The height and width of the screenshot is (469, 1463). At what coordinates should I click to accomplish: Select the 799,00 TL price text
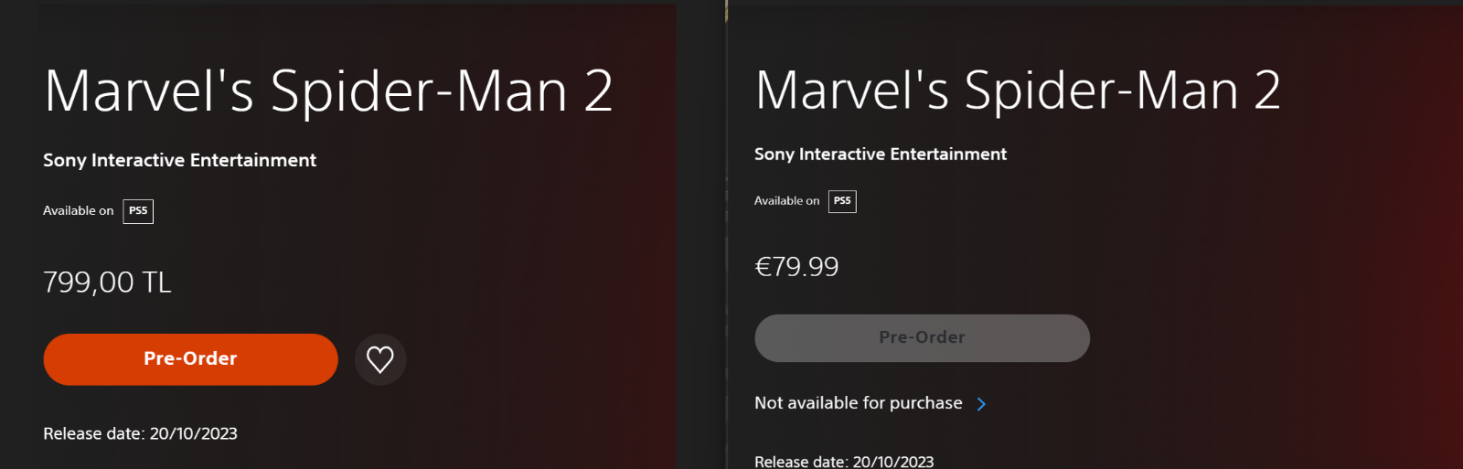click(107, 282)
